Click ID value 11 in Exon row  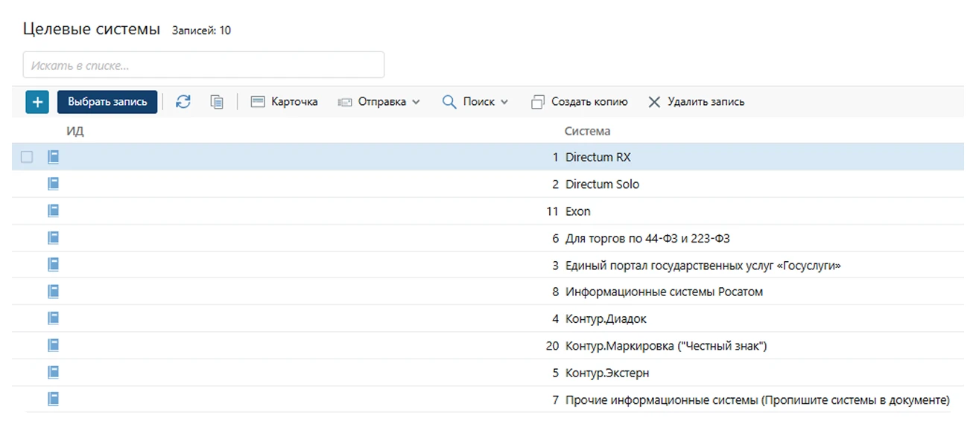(552, 211)
